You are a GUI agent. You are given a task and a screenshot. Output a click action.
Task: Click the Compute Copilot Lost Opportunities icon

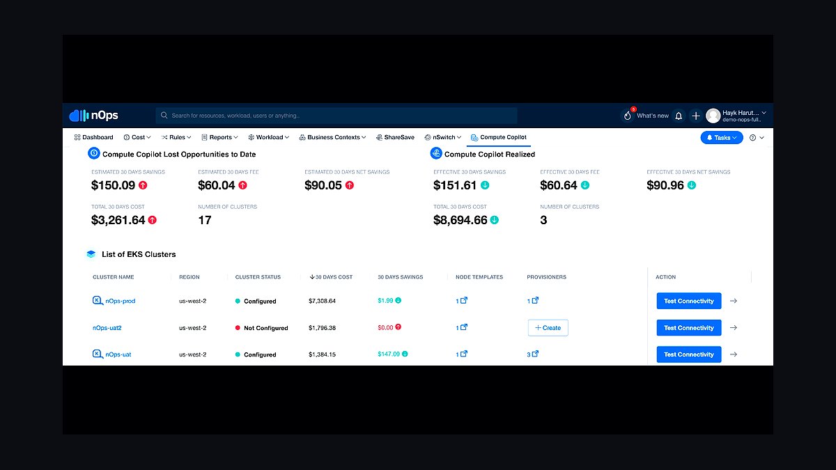(93, 153)
